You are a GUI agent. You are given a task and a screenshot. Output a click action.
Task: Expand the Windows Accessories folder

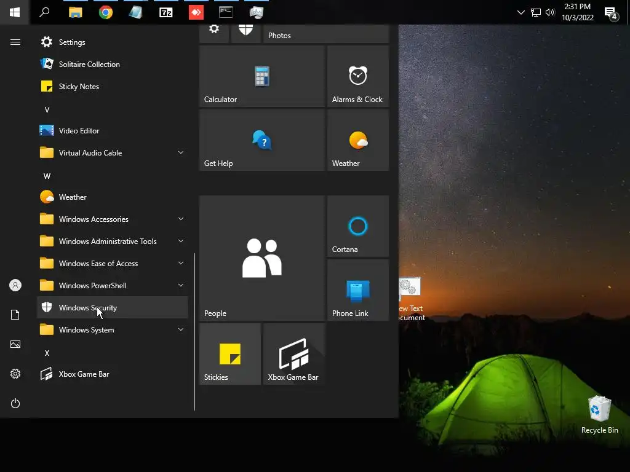[113, 219]
